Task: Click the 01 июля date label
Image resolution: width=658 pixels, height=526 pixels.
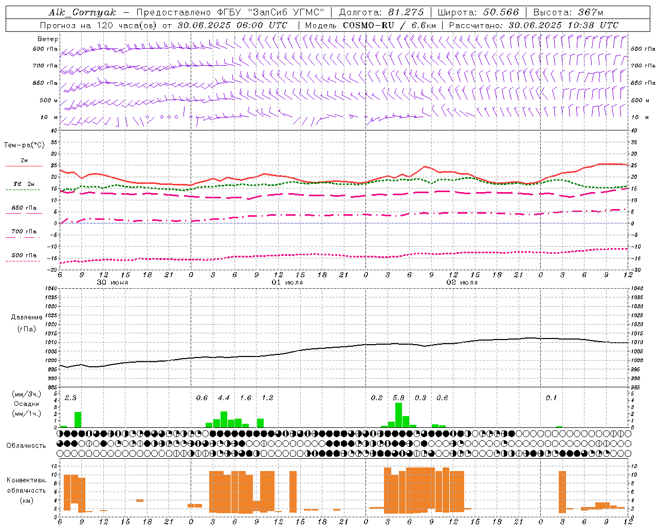Action: click(287, 283)
